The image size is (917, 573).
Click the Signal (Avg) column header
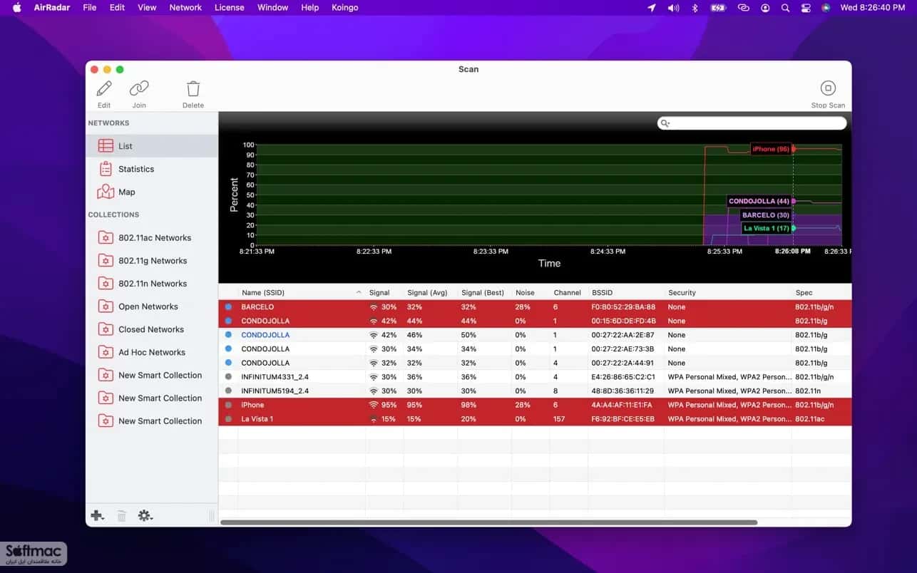(x=430, y=293)
